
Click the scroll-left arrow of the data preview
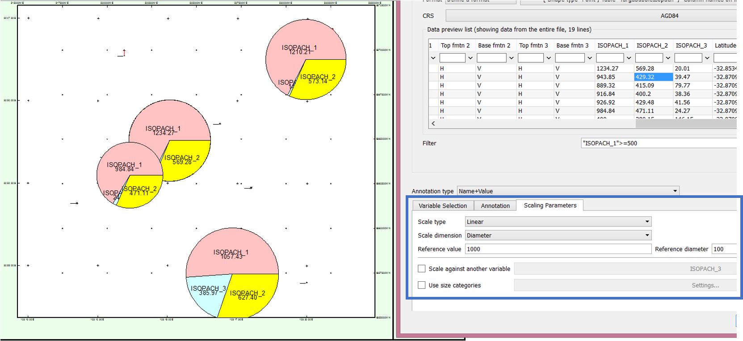tap(433, 123)
